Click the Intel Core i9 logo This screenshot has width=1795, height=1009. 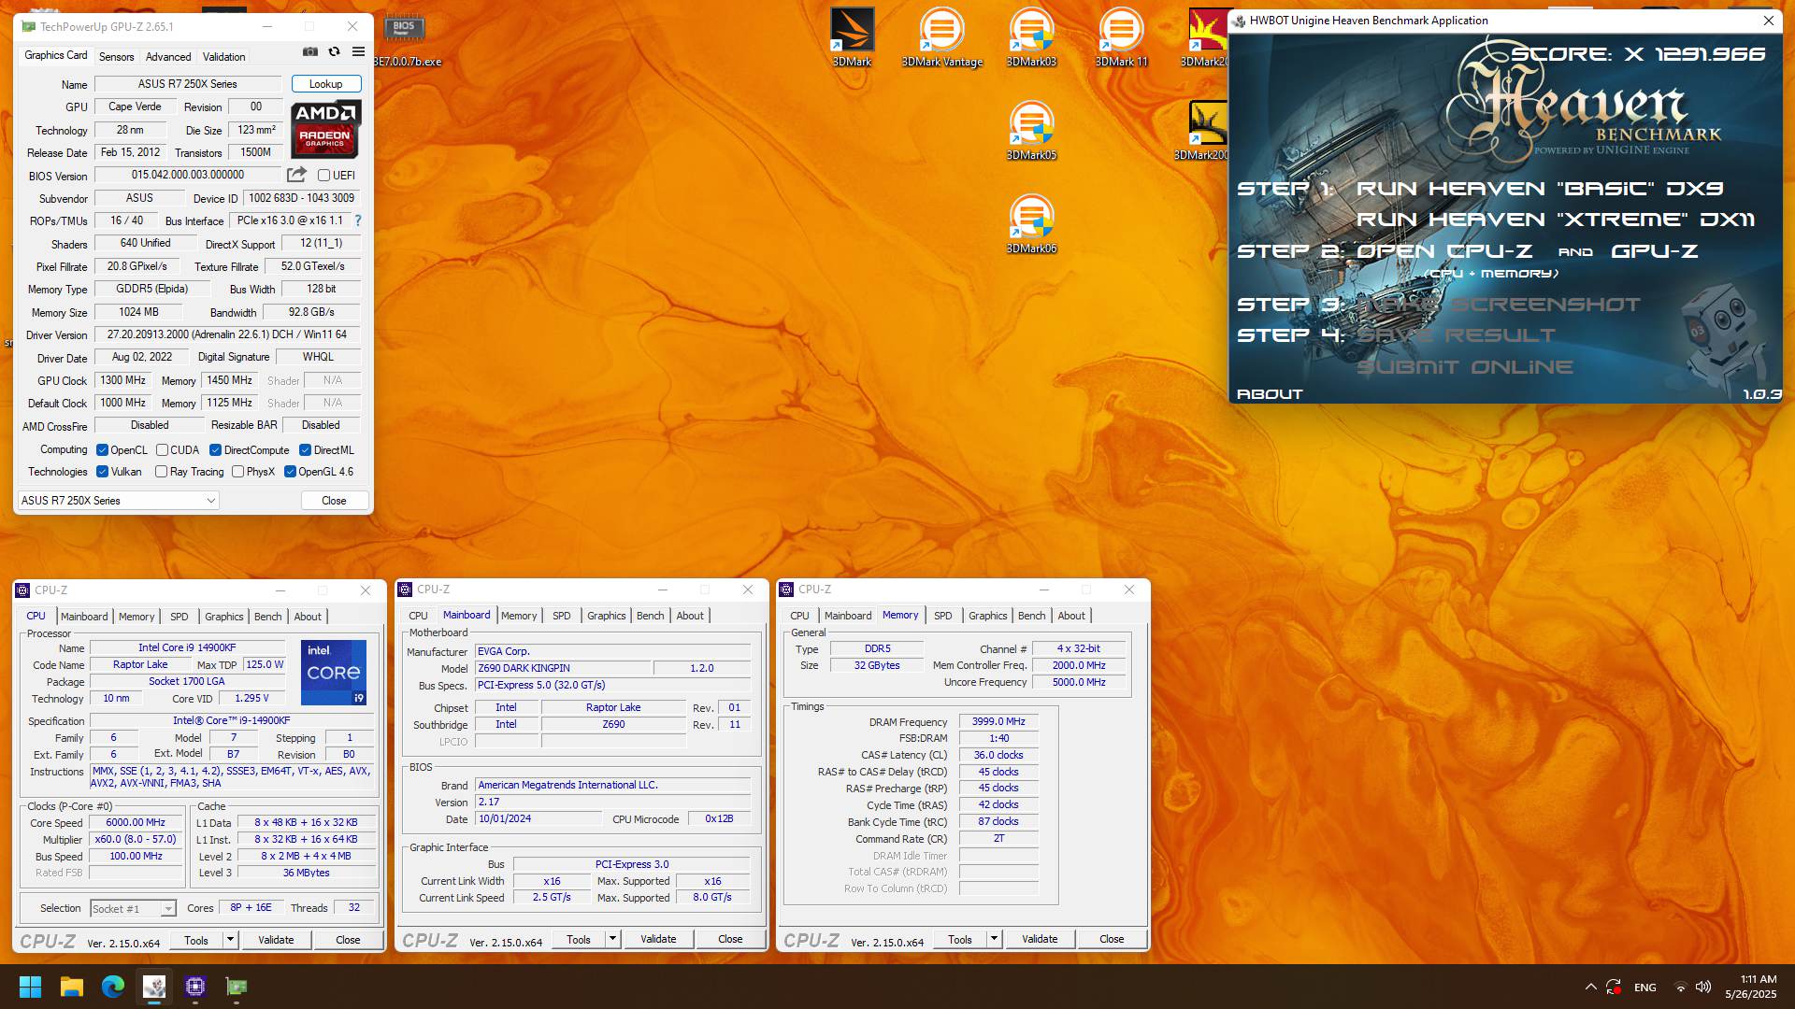click(334, 672)
